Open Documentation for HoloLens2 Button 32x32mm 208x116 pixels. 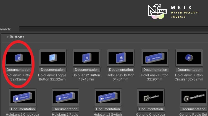click(19, 70)
